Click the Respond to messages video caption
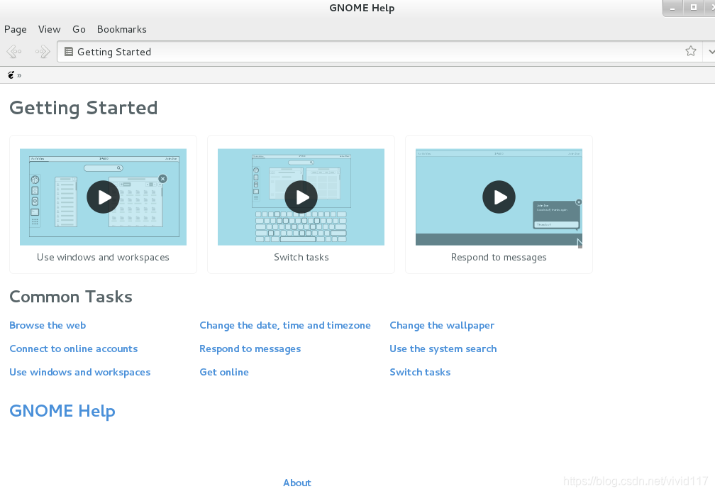715x494 pixels. click(x=499, y=257)
